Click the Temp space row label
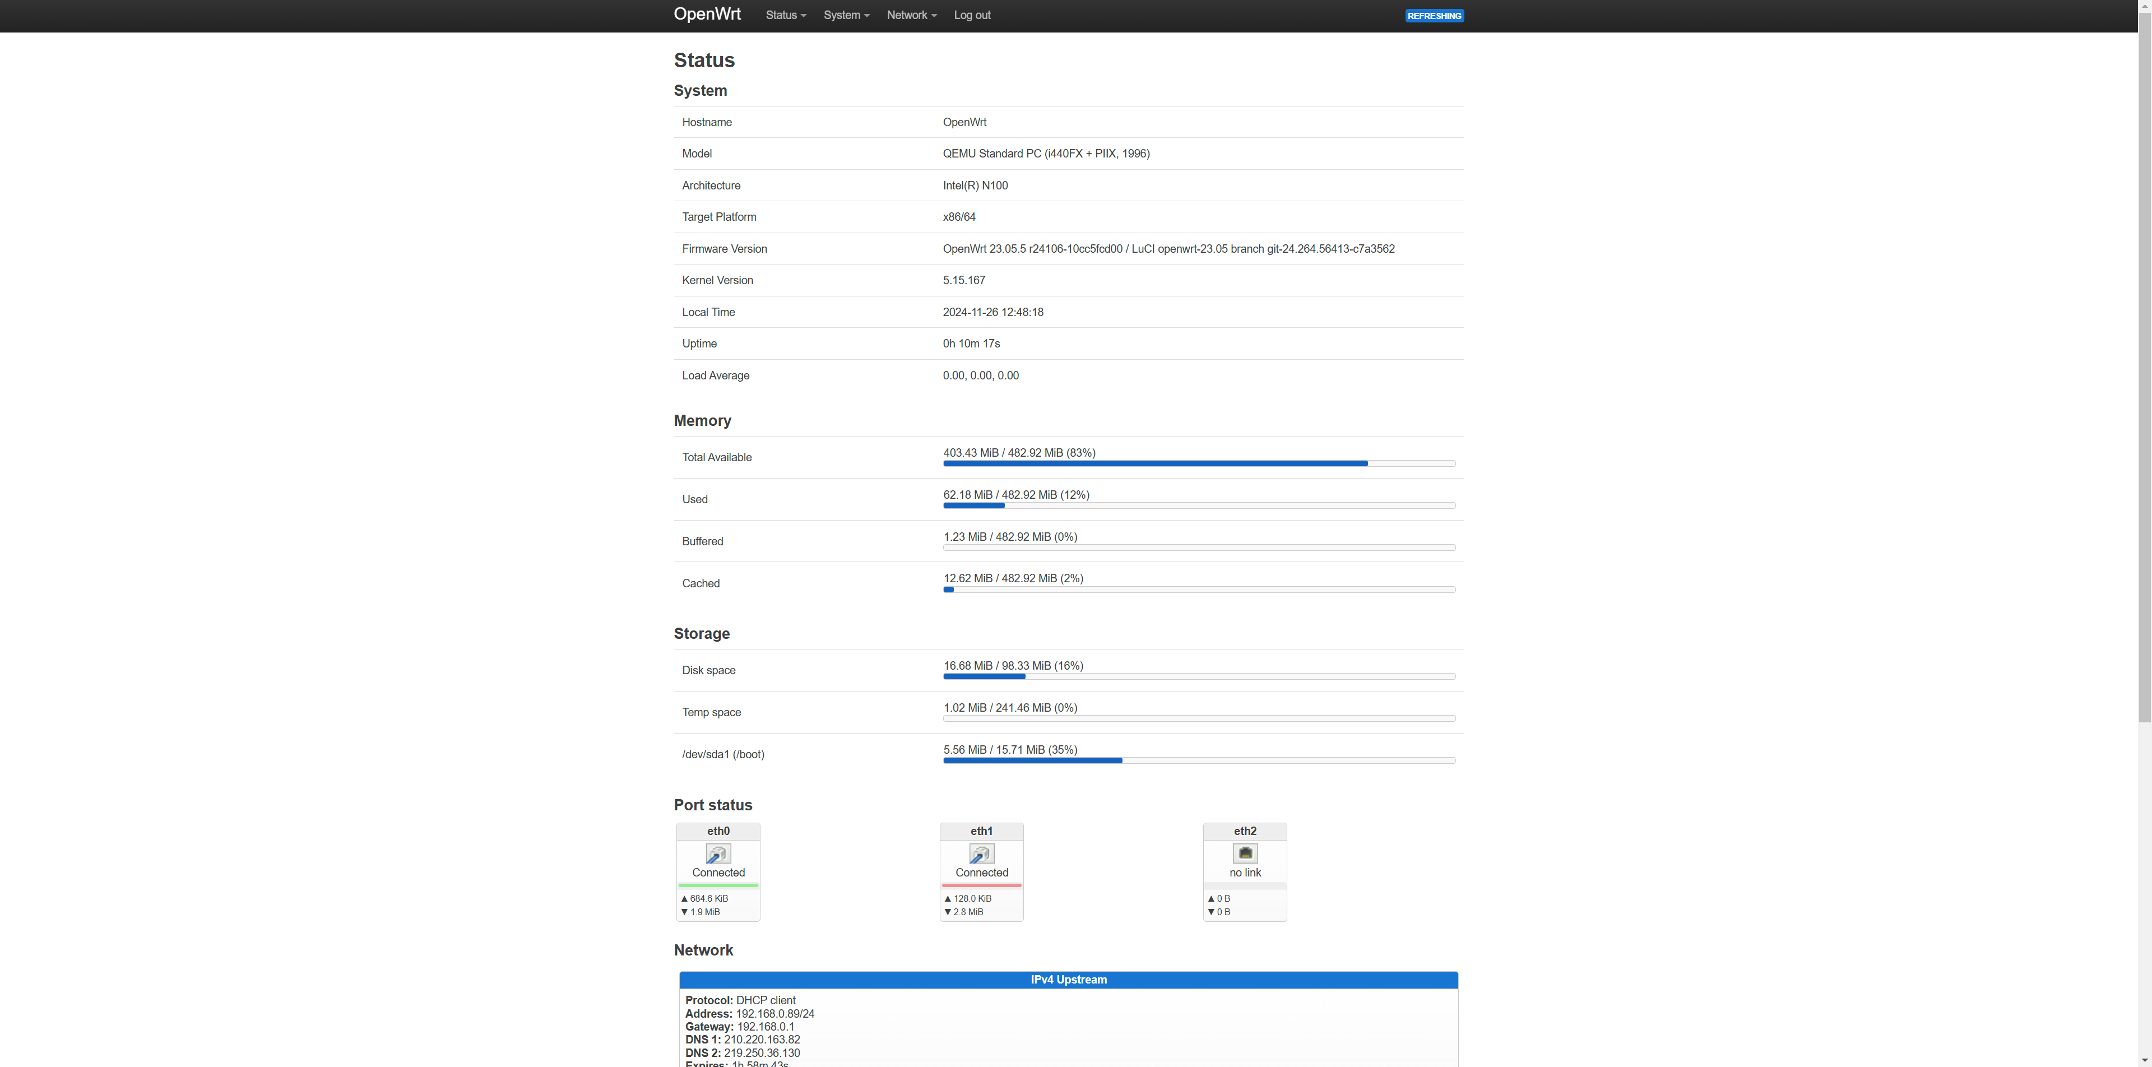Image resolution: width=2152 pixels, height=1067 pixels. click(711, 712)
